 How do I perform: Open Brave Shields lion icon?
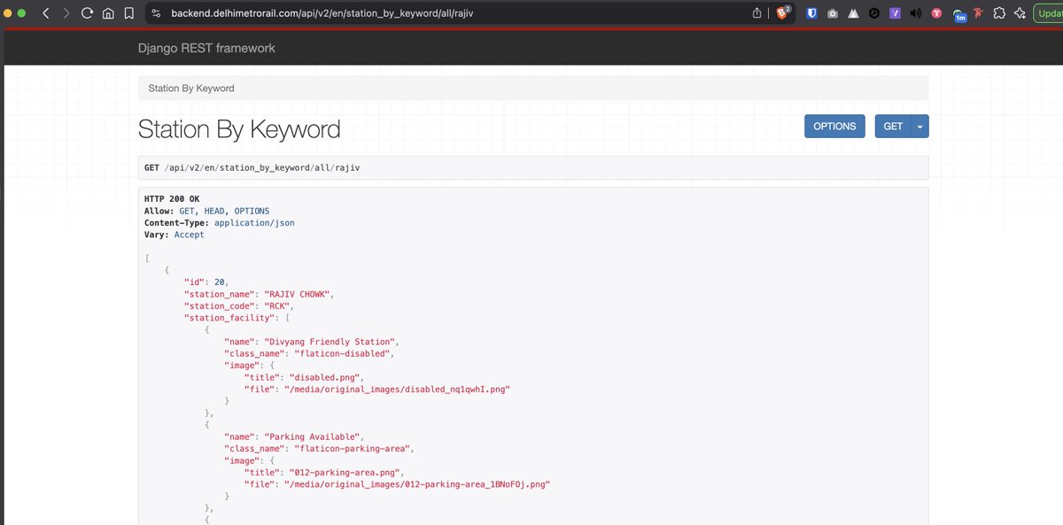tap(782, 13)
